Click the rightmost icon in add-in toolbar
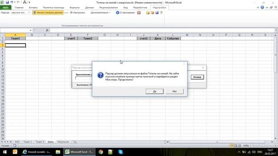The width and height of the screenshot is (278, 156). point(161,13)
